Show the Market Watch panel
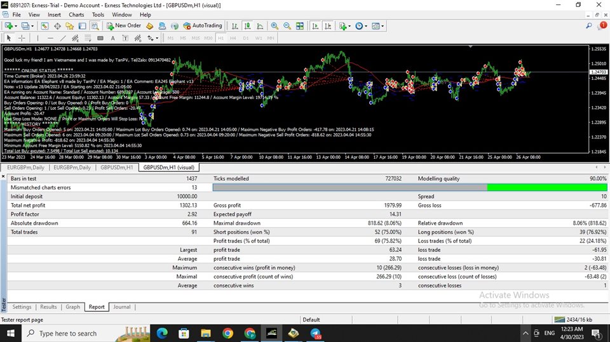 [x=44, y=26]
